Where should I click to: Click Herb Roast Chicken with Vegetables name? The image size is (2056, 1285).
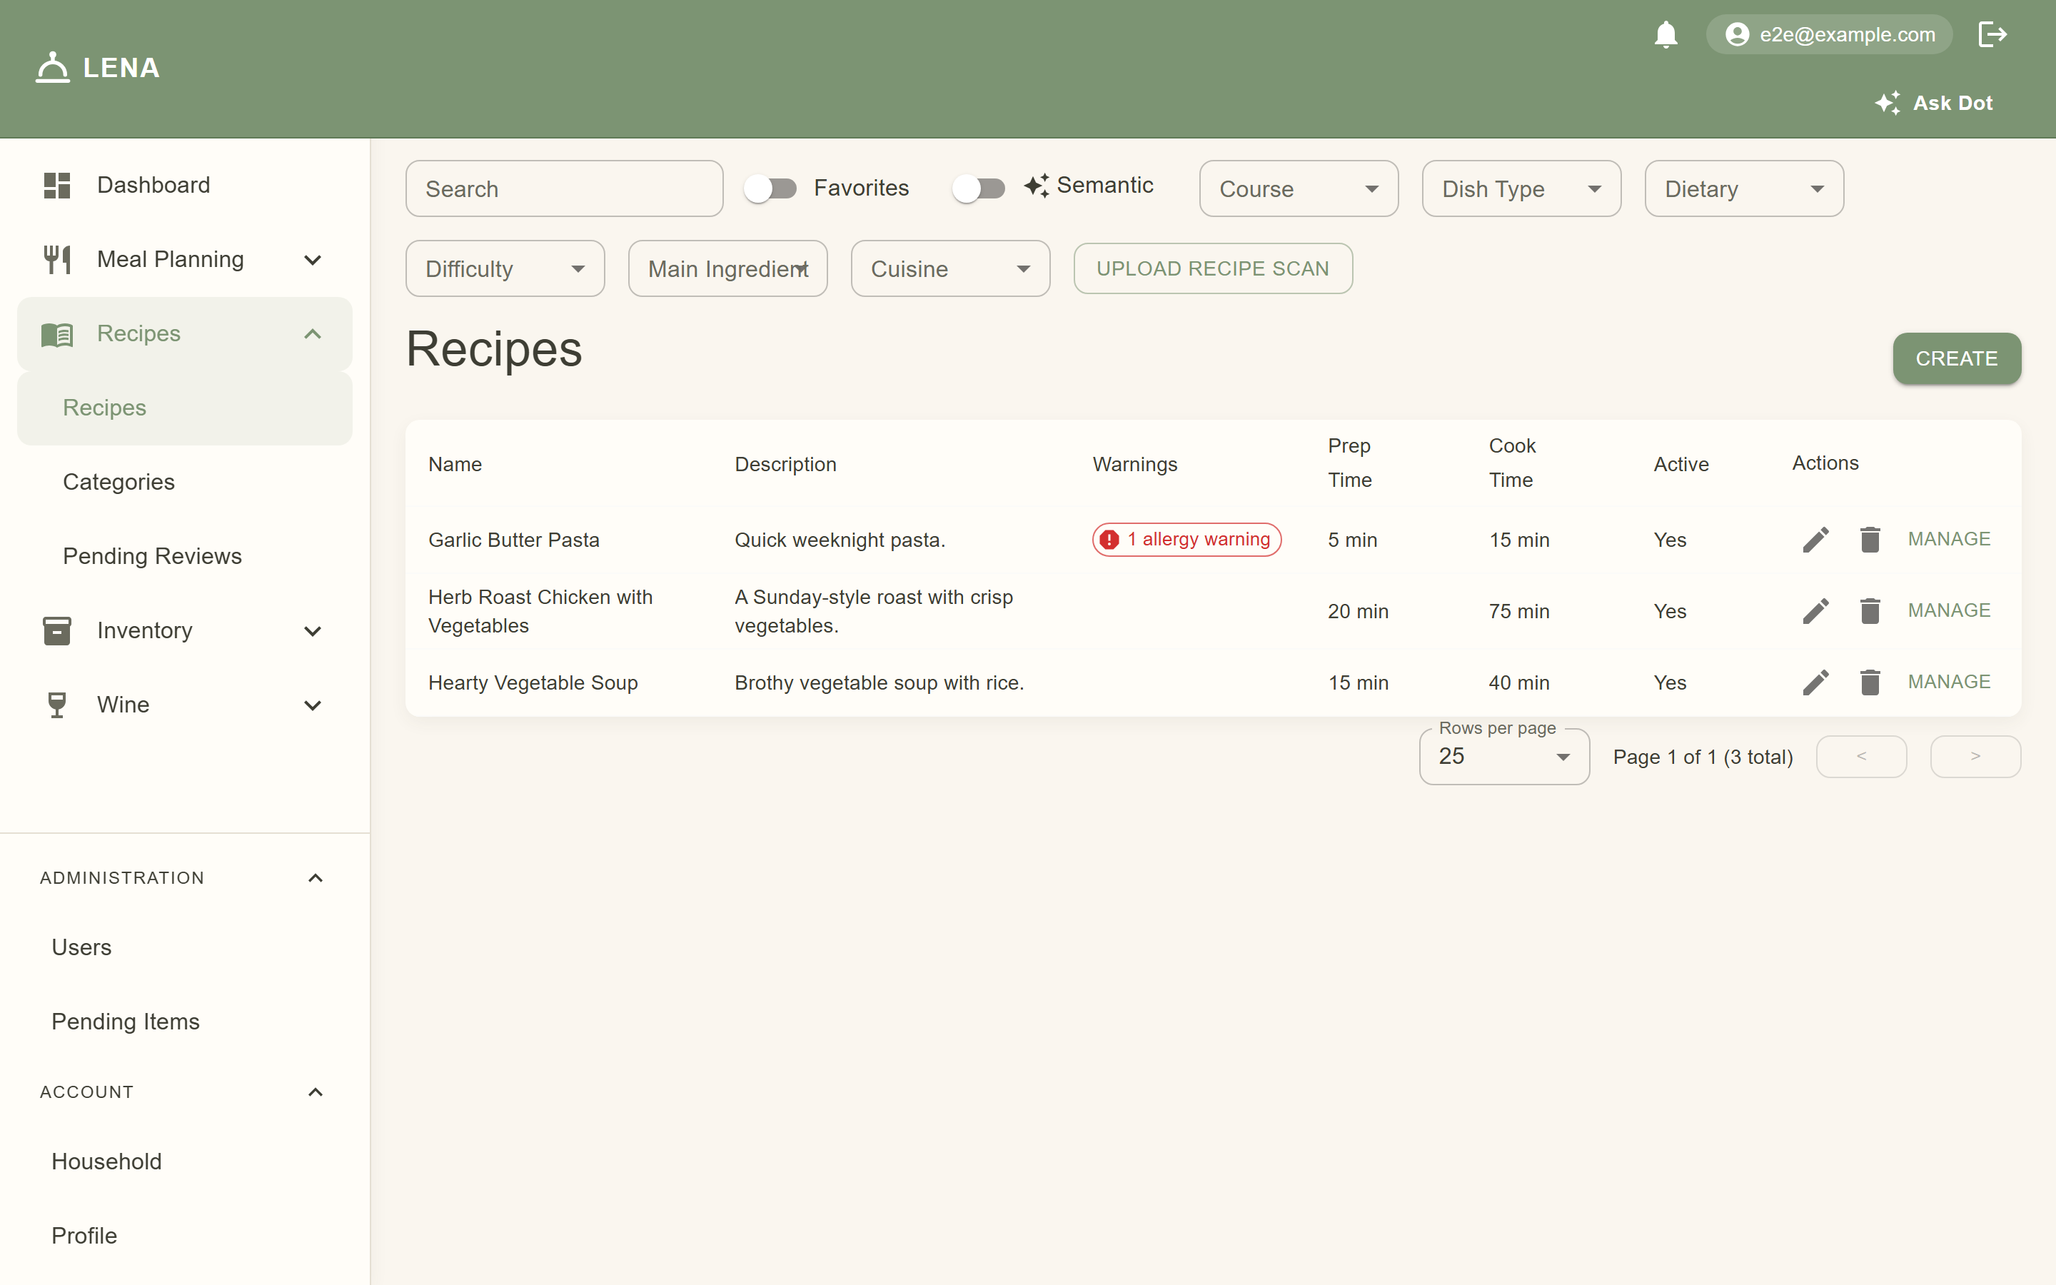coord(540,611)
